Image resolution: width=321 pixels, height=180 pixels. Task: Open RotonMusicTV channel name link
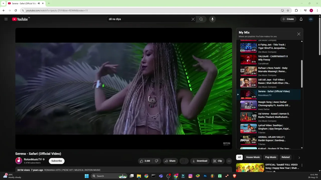[33, 159]
